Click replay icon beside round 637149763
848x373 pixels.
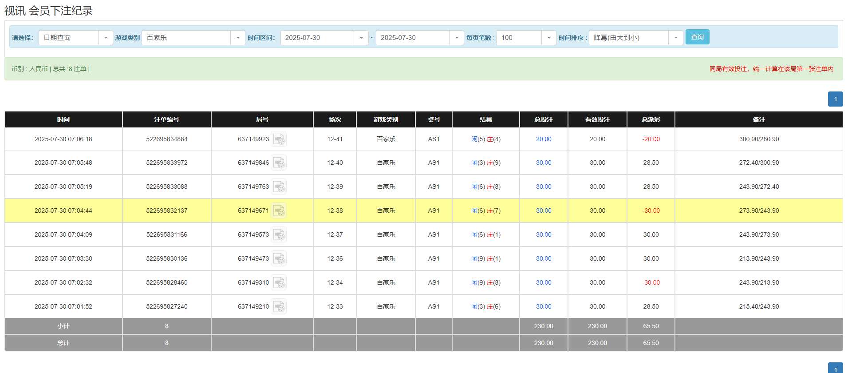279,187
